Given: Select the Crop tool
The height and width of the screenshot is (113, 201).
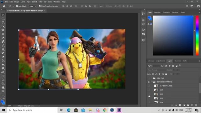Looking at the screenshot, I should [3, 30].
